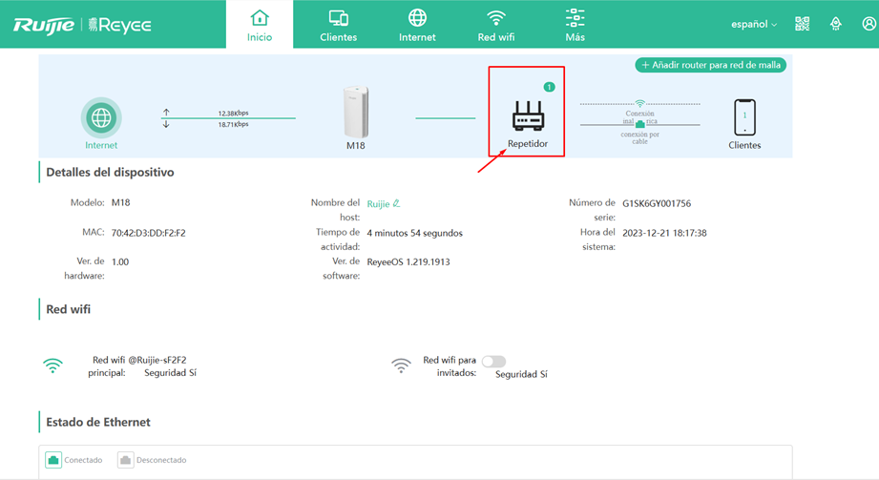
Task: Click the Clientes phone icon
Action: tap(744, 117)
